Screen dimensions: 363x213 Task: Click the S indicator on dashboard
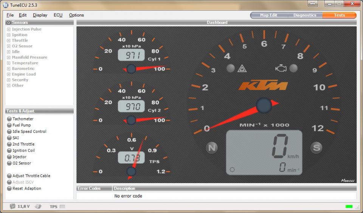coord(316,148)
